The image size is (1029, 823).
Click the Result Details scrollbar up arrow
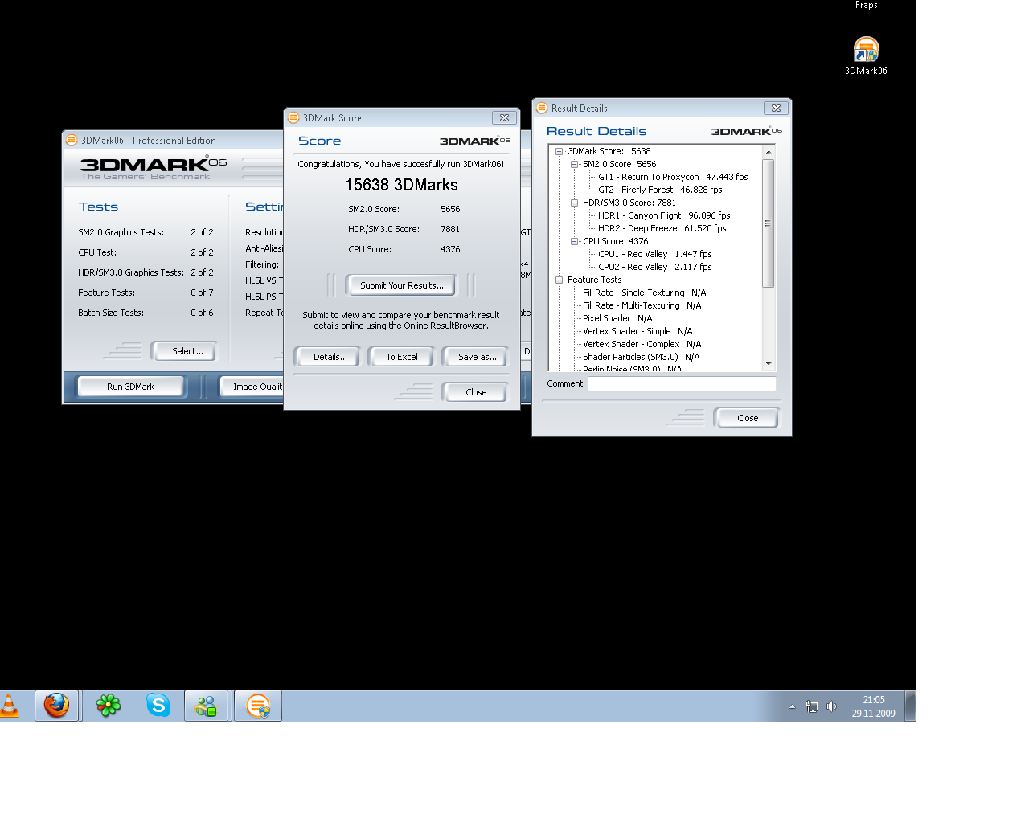click(x=769, y=152)
